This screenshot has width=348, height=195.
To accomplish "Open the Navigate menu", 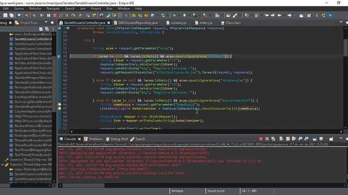I will (53, 9).
